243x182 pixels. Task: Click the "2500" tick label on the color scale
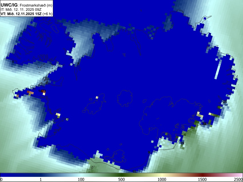[239, 179]
